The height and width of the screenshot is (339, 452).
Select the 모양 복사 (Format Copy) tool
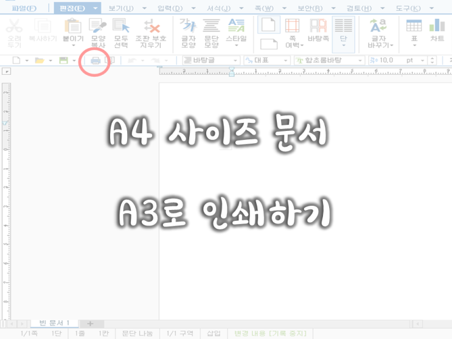pyautogui.click(x=98, y=26)
